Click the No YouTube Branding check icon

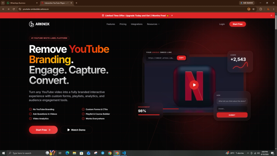pyautogui.click(x=30, y=109)
